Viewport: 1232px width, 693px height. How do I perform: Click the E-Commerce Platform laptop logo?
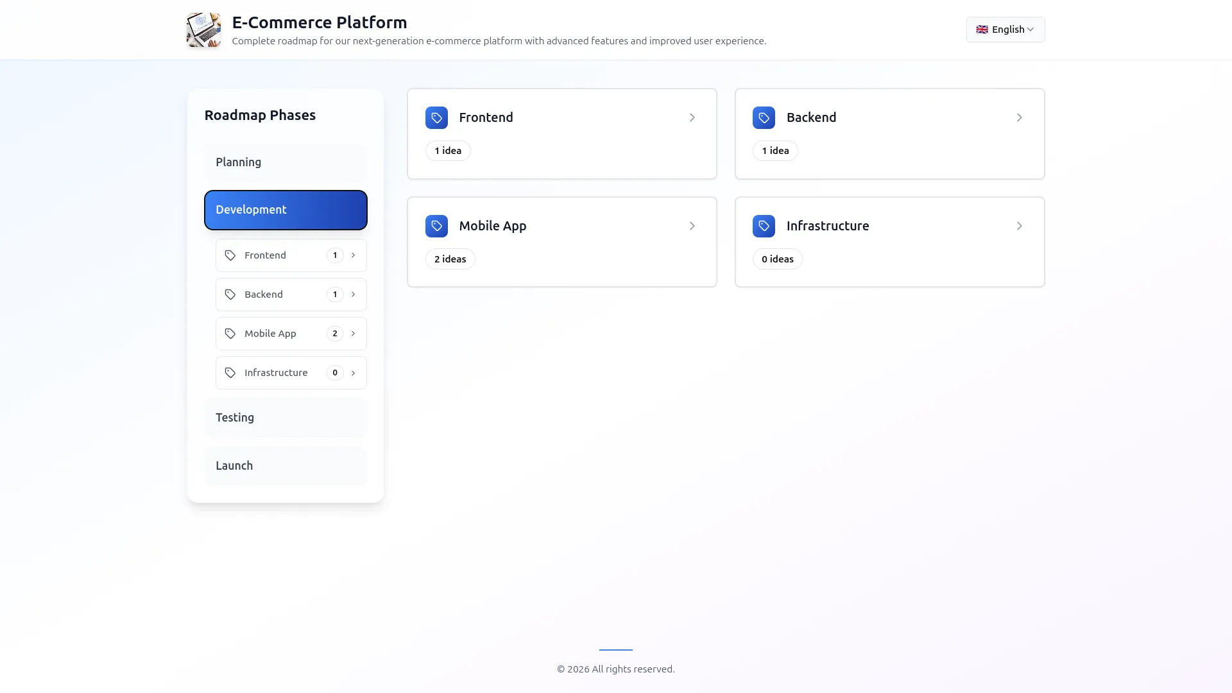(x=203, y=30)
